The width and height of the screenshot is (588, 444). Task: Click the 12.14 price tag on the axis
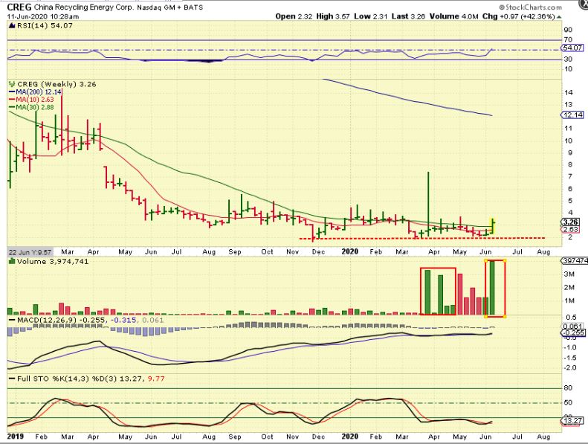572,115
